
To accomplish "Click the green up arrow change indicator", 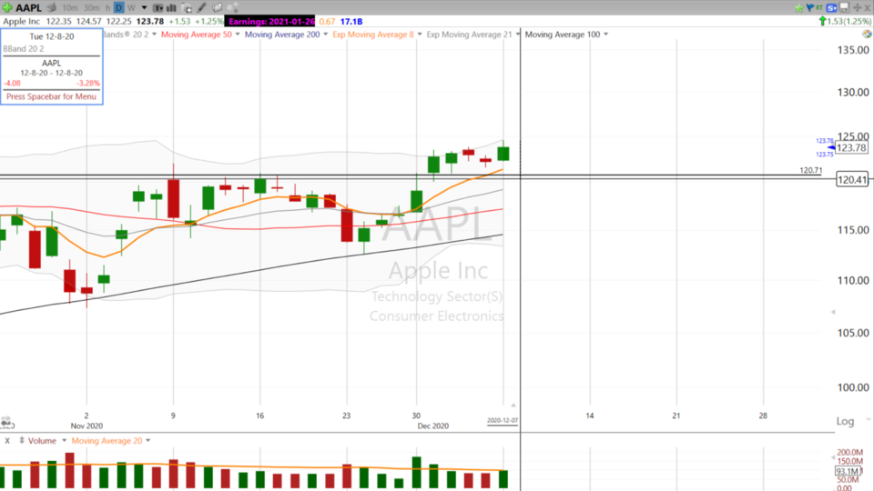I will (822, 21).
